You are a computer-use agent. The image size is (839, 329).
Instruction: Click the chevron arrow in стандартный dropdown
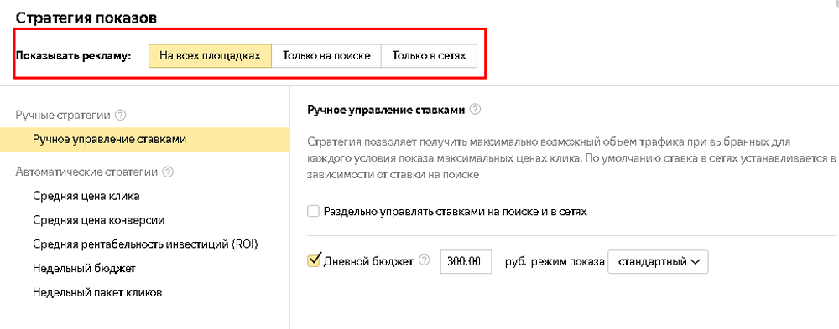[x=696, y=262]
